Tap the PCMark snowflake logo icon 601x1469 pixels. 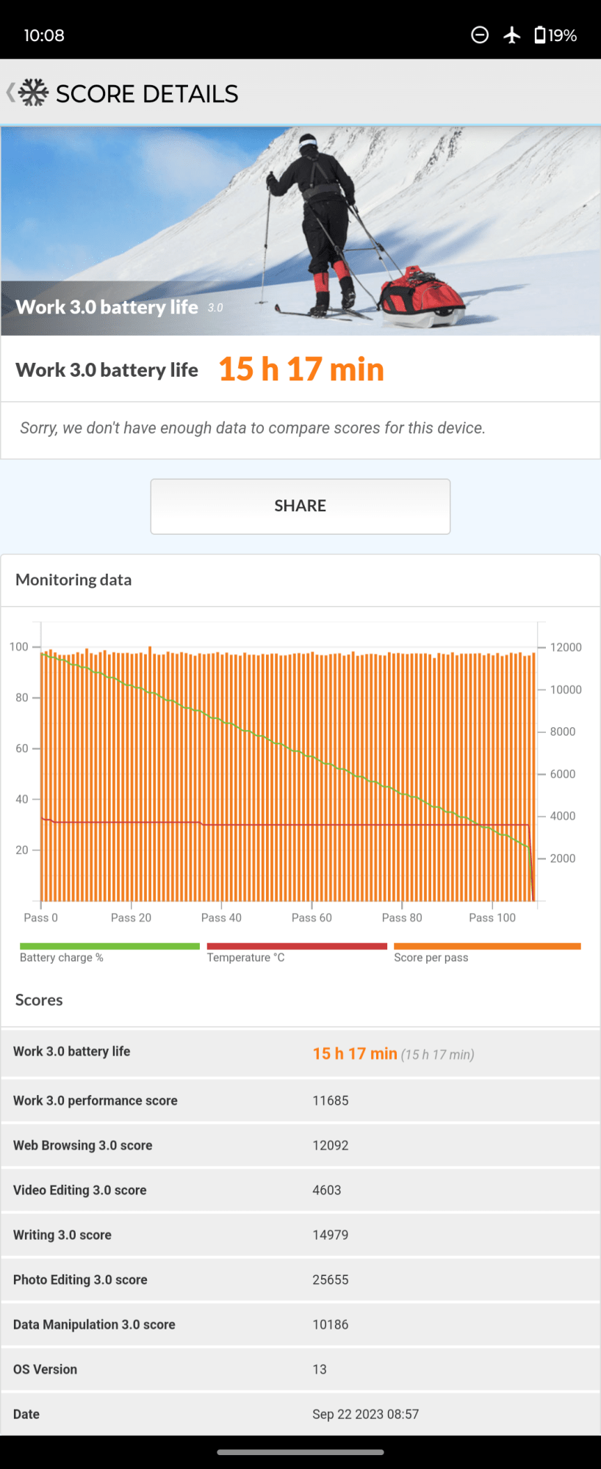tap(34, 93)
